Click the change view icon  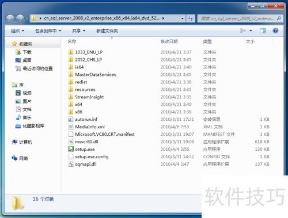pos(243,30)
